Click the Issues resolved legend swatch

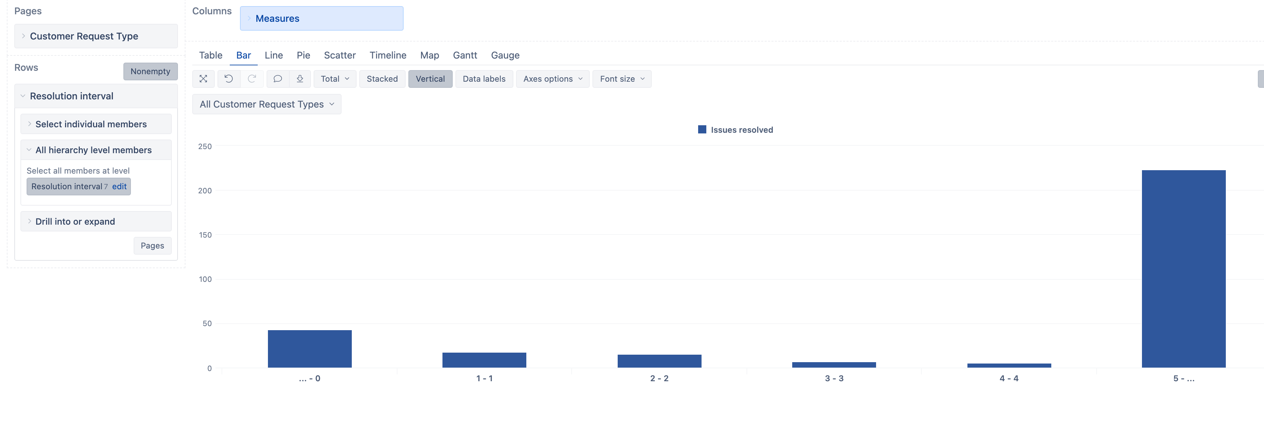(702, 129)
